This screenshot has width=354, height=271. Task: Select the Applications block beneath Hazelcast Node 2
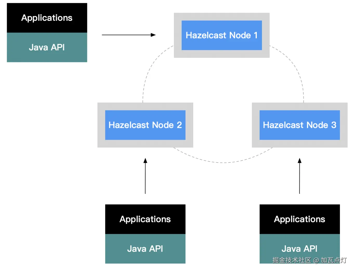point(145,219)
